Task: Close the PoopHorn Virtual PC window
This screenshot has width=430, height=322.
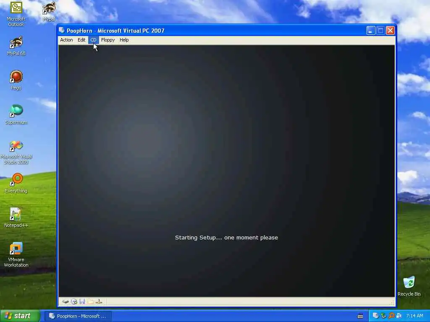Action: click(x=390, y=30)
